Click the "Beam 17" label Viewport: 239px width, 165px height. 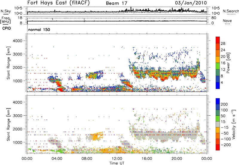point(117,3)
